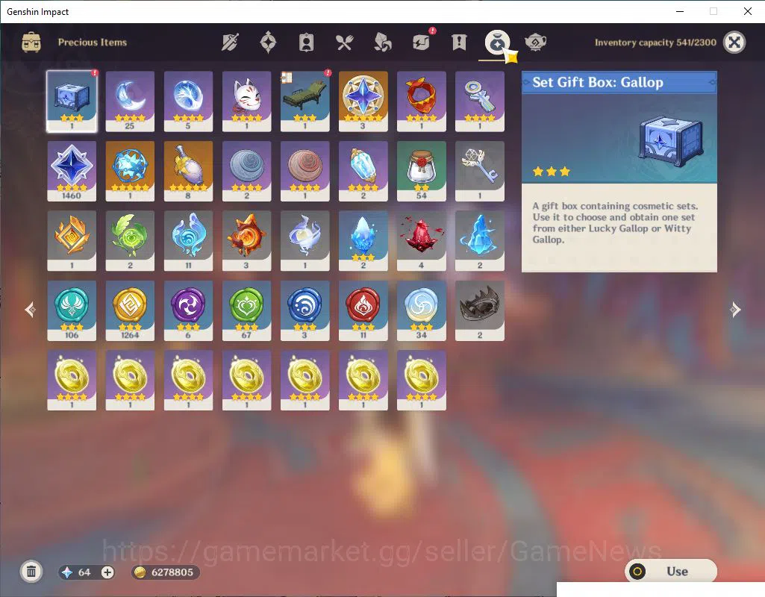Viewport: 765px width, 597px height.
Task: Select the Masterless Stardust item with 1460
Action: point(72,171)
